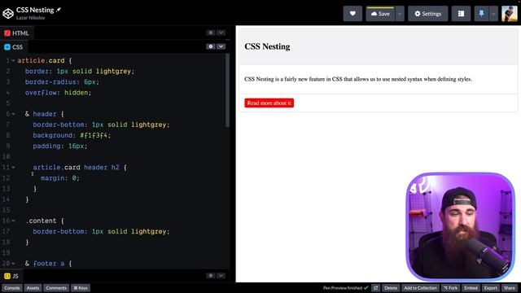Open Export menu
The image size is (521, 293).
(x=490, y=288)
